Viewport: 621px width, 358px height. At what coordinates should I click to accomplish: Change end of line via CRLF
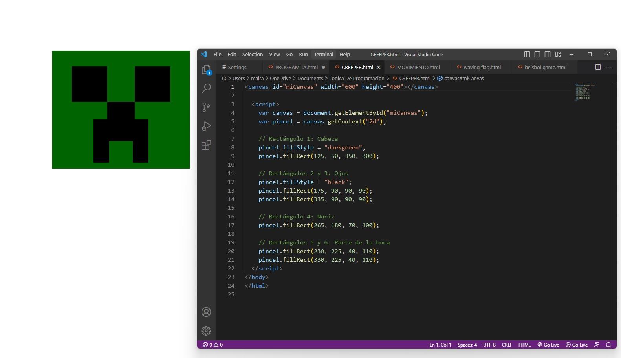(507, 345)
